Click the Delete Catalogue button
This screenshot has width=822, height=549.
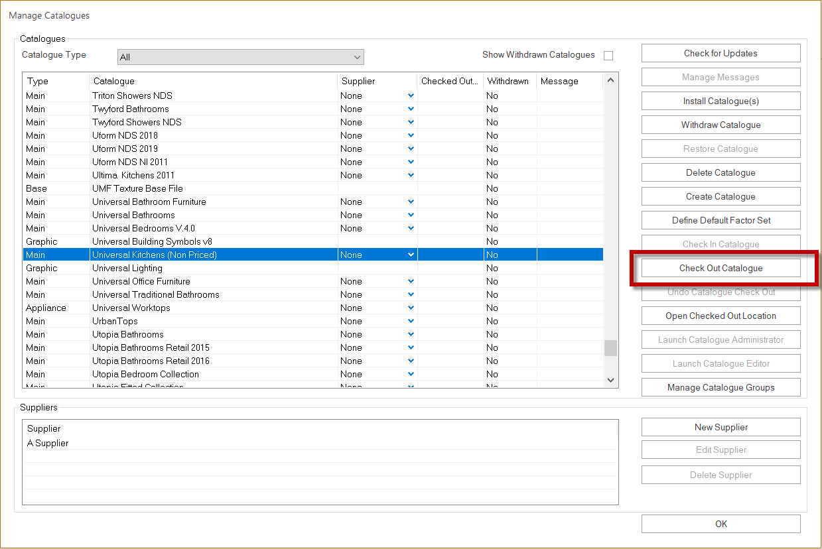click(720, 172)
